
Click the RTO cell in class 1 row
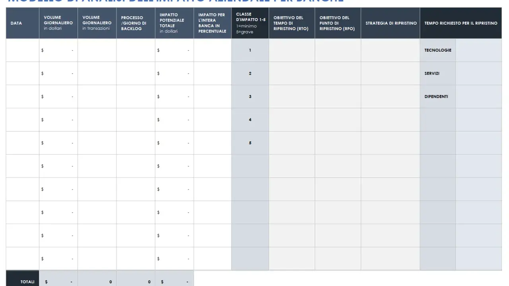coord(292,50)
